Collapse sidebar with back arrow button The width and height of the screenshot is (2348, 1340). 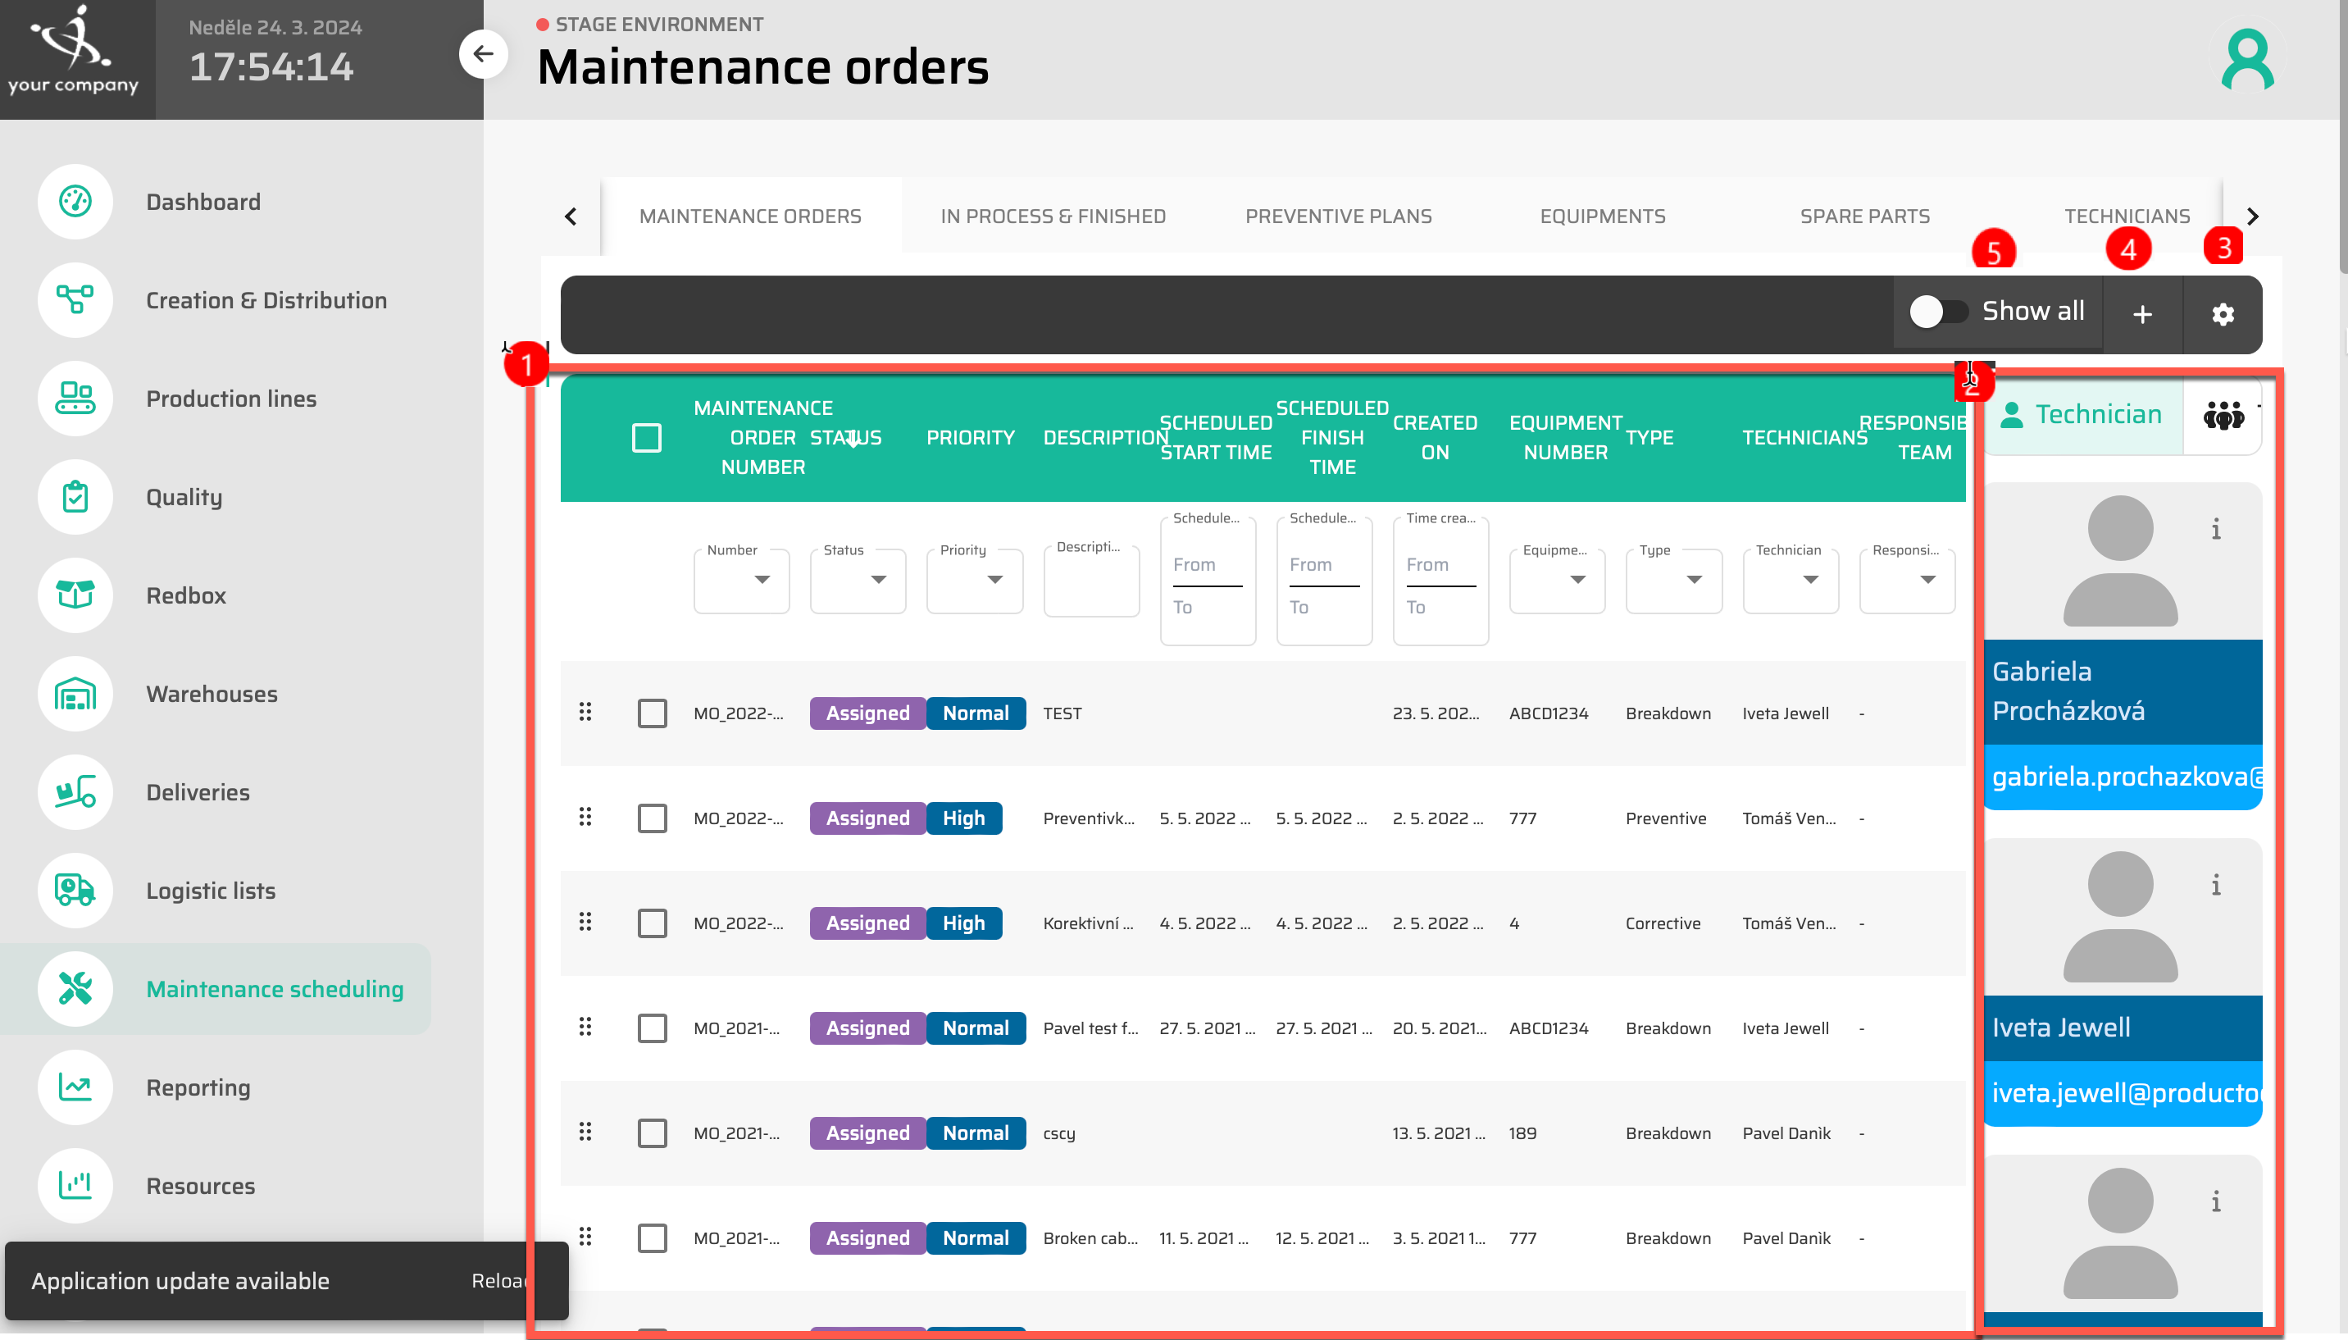483,54
